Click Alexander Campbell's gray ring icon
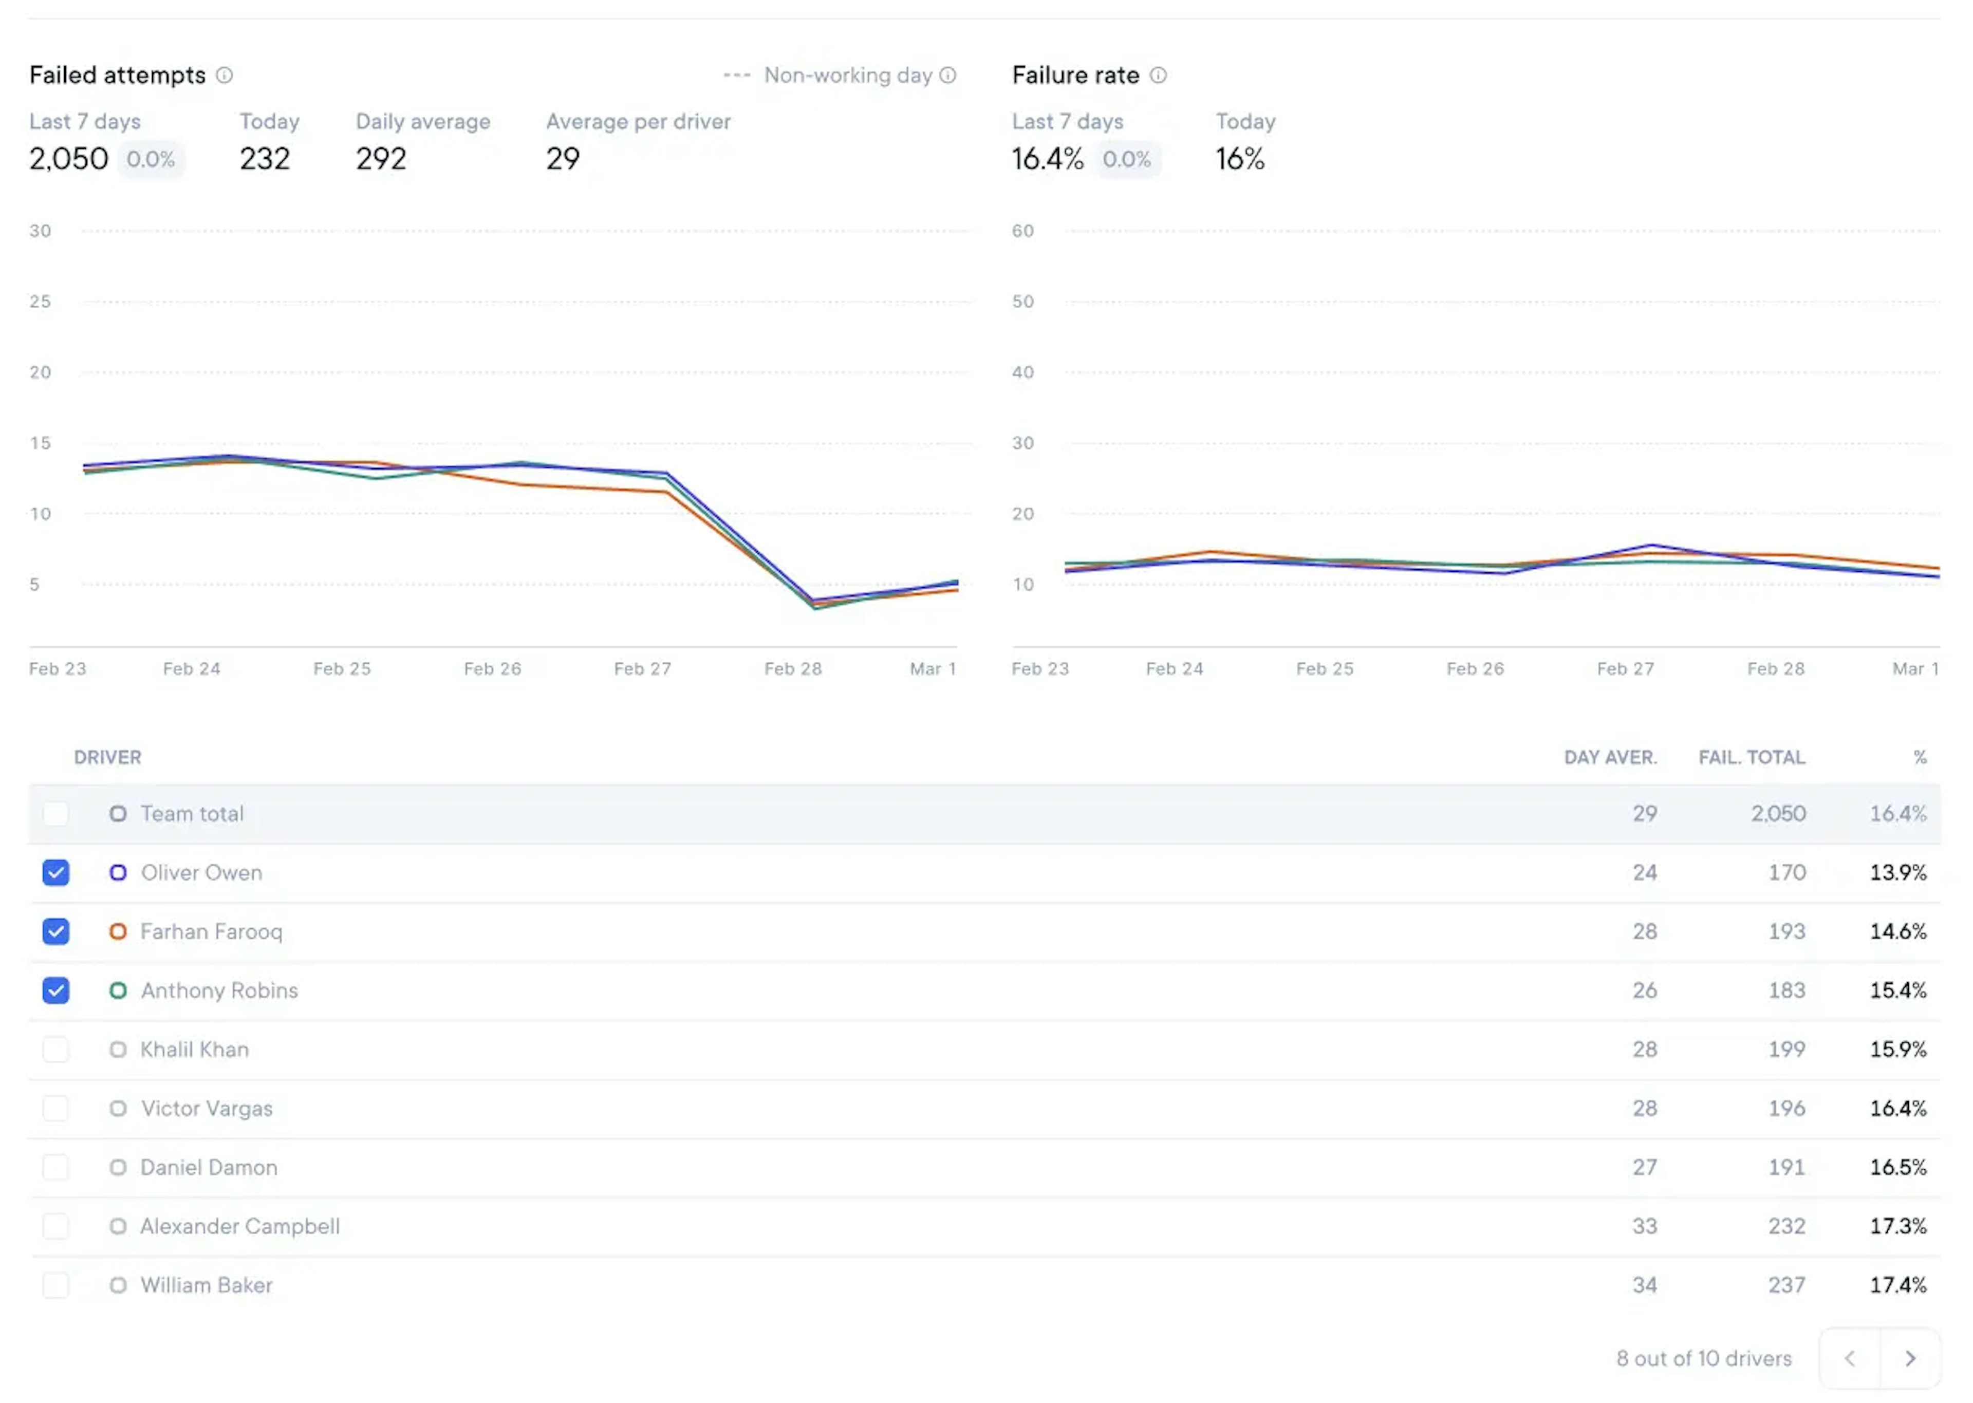This screenshot has height=1403, width=1973. tap(118, 1226)
